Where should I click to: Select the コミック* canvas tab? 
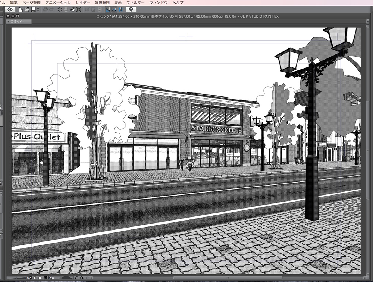pyautogui.click(x=19, y=22)
